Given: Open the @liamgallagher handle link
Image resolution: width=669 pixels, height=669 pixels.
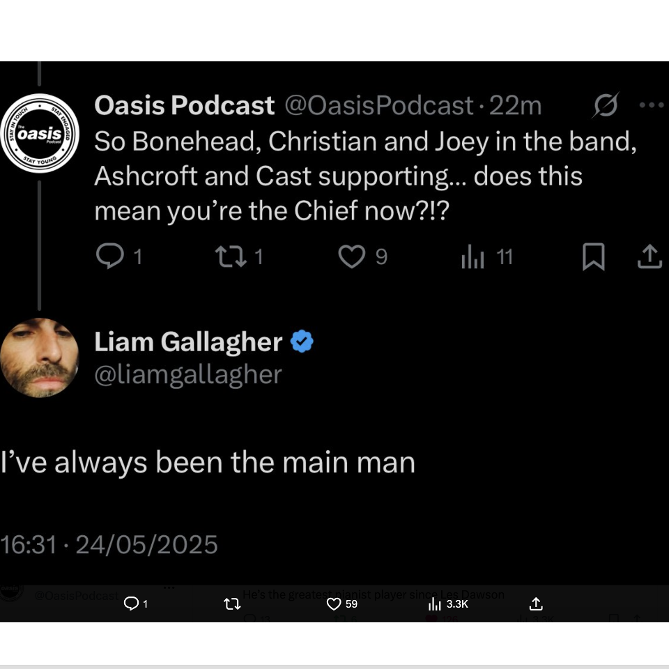Looking at the screenshot, I should [x=188, y=374].
